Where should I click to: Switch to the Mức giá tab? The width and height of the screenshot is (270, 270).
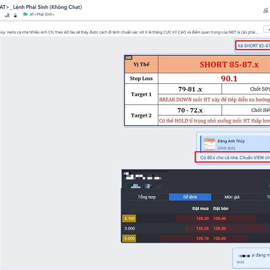click(x=232, y=197)
